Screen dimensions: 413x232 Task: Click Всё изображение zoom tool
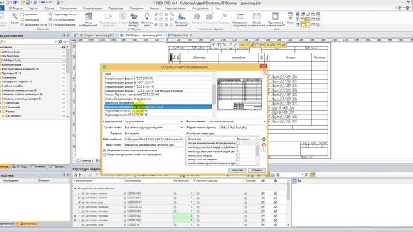coord(62,20)
